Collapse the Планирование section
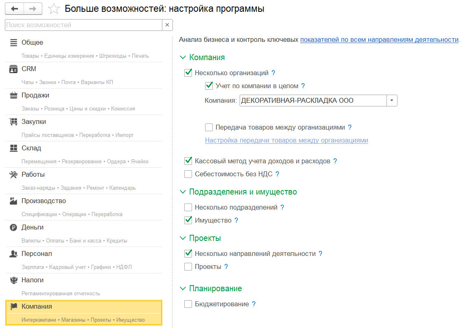 [182, 289]
